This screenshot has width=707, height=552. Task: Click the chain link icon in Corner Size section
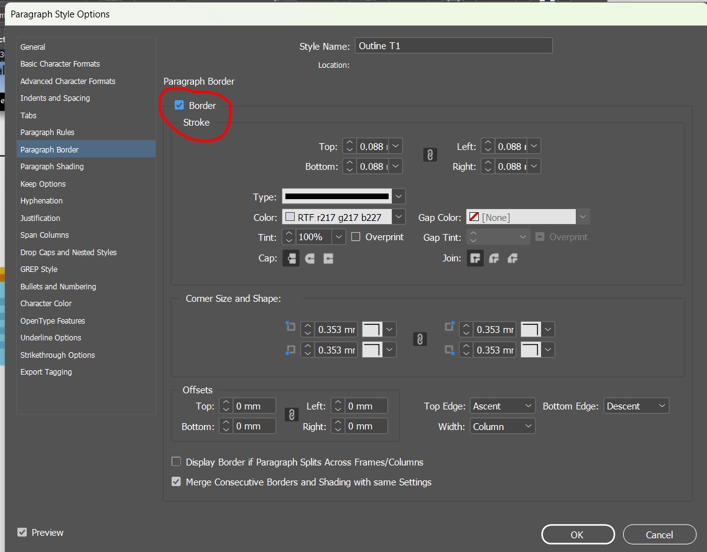(420, 339)
